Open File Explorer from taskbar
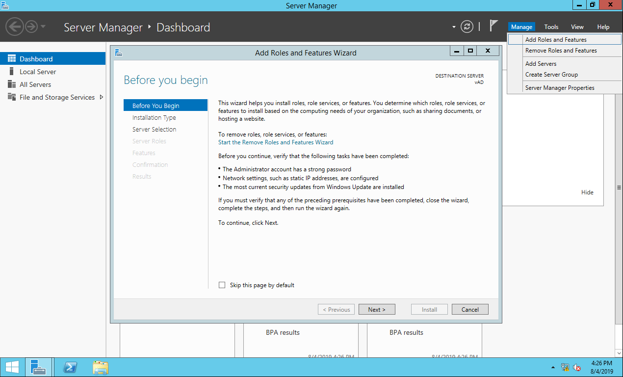This screenshot has height=377, width=623. (x=101, y=367)
